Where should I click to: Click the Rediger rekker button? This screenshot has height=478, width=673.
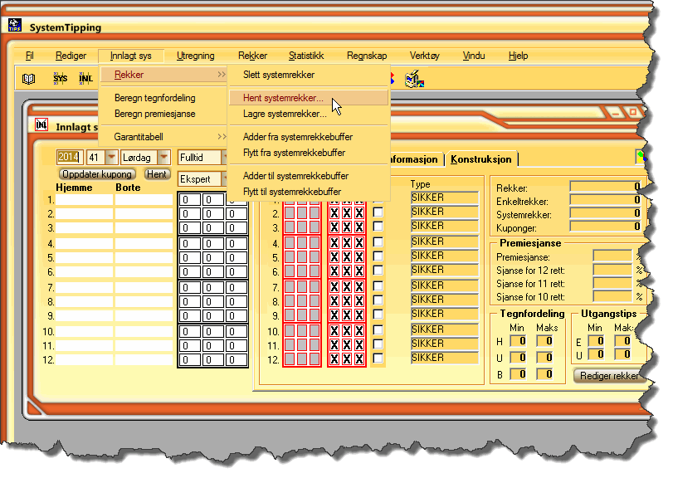point(609,376)
